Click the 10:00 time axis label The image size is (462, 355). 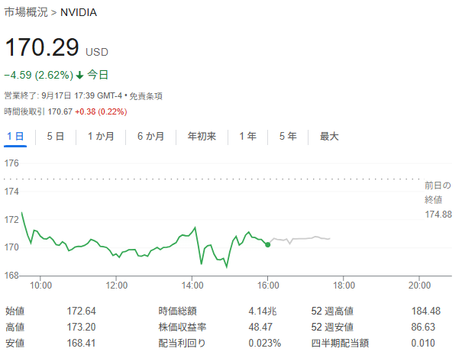(40, 286)
